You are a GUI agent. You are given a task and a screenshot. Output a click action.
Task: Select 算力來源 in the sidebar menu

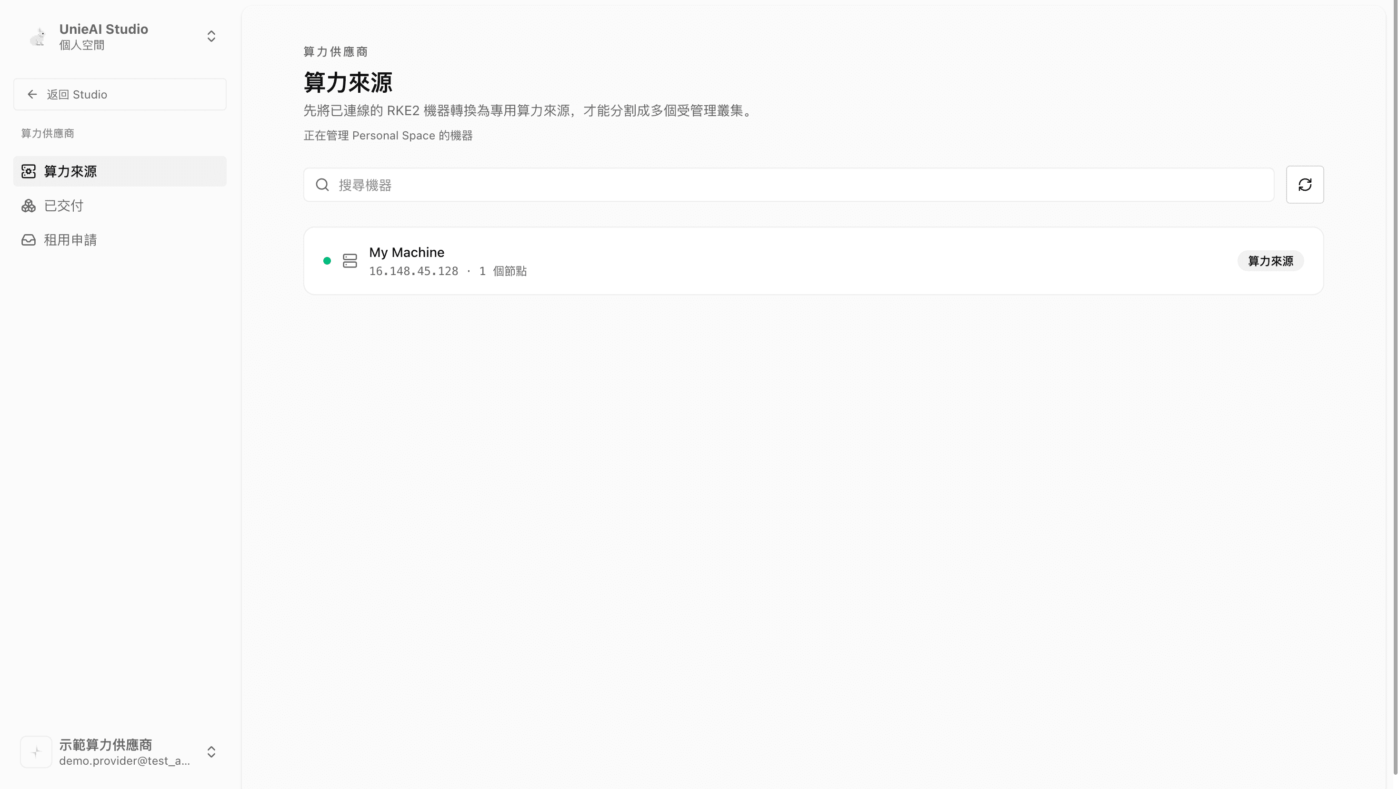[x=120, y=171]
